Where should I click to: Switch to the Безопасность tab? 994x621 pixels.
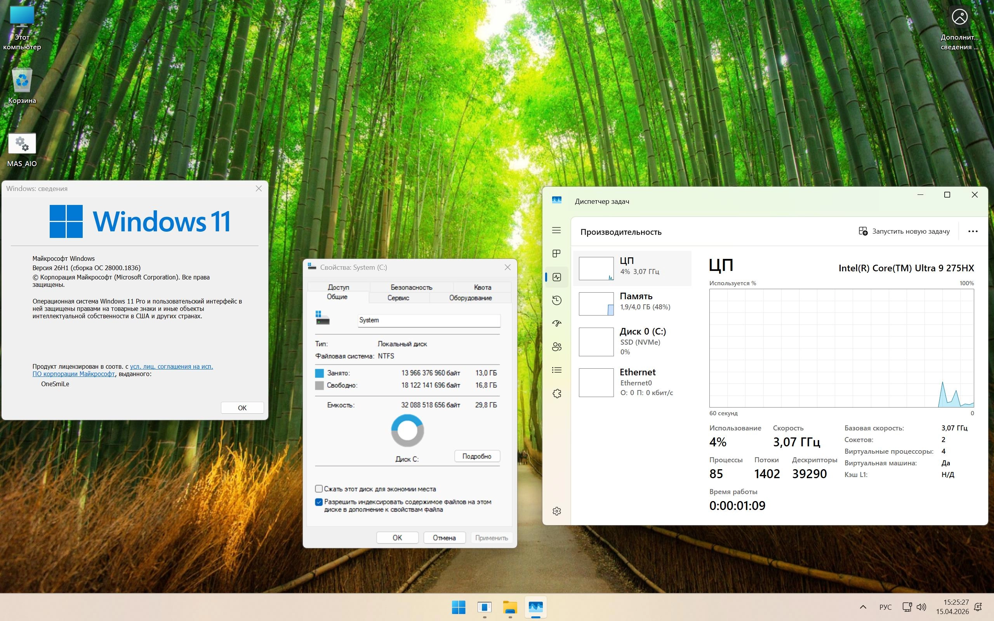(411, 287)
